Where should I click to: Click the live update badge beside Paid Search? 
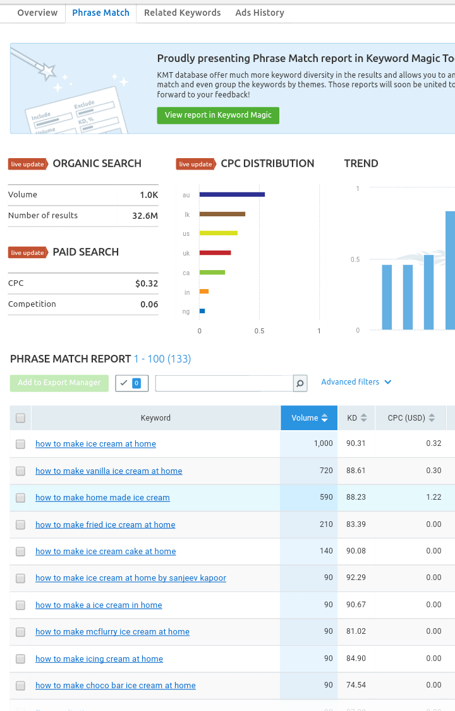(x=27, y=253)
